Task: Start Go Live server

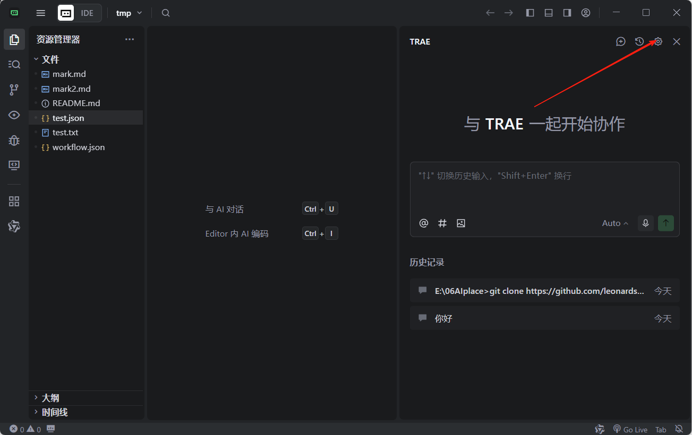Action: point(630,429)
